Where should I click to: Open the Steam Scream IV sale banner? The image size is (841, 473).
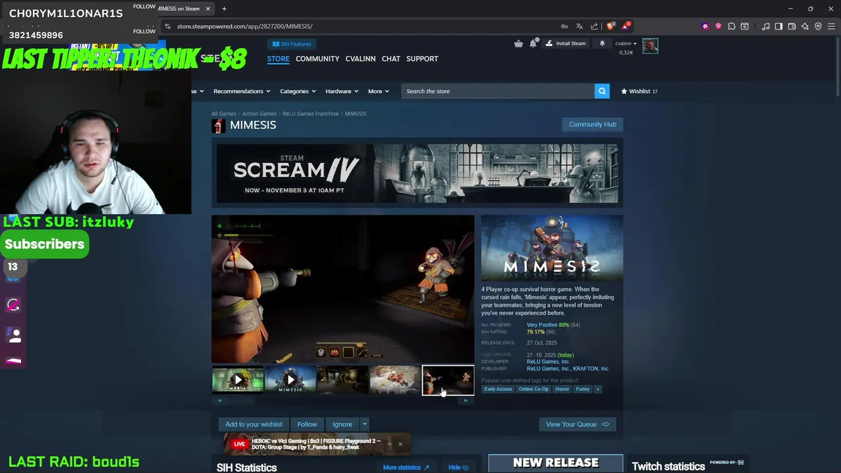point(417,173)
